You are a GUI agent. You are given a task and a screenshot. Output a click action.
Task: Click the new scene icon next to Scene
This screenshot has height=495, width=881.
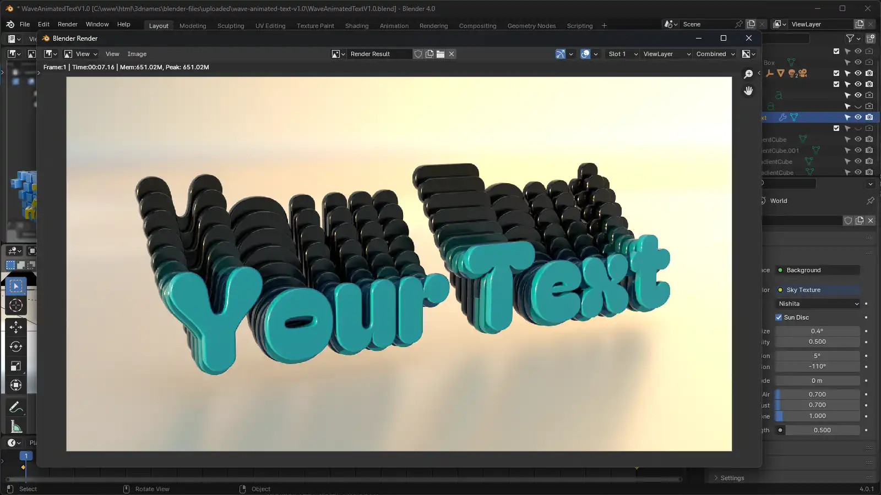point(751,24)
